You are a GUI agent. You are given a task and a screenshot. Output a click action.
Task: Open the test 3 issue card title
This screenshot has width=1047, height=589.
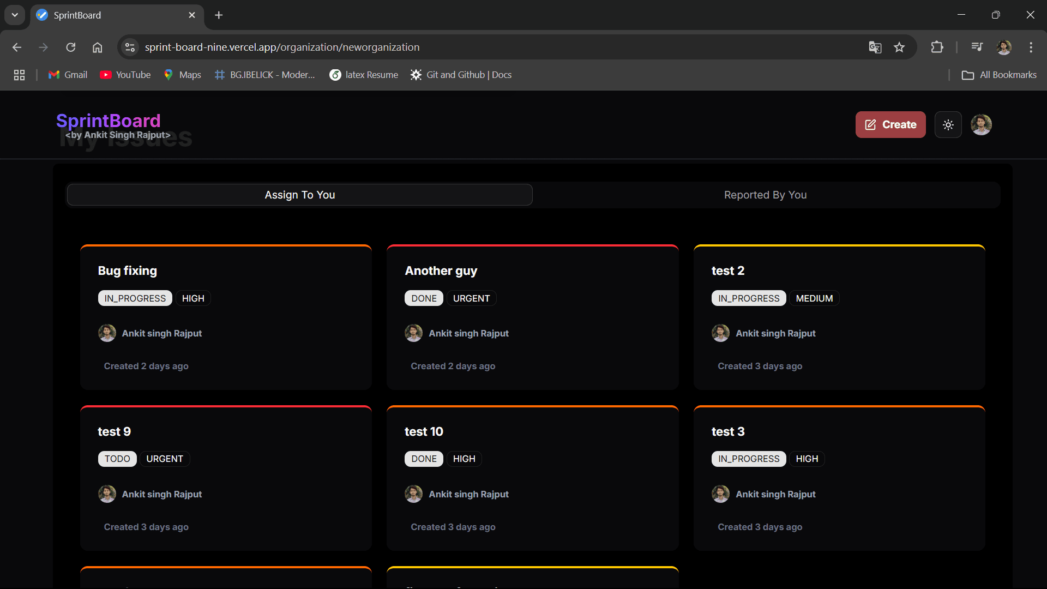(727, 431)
